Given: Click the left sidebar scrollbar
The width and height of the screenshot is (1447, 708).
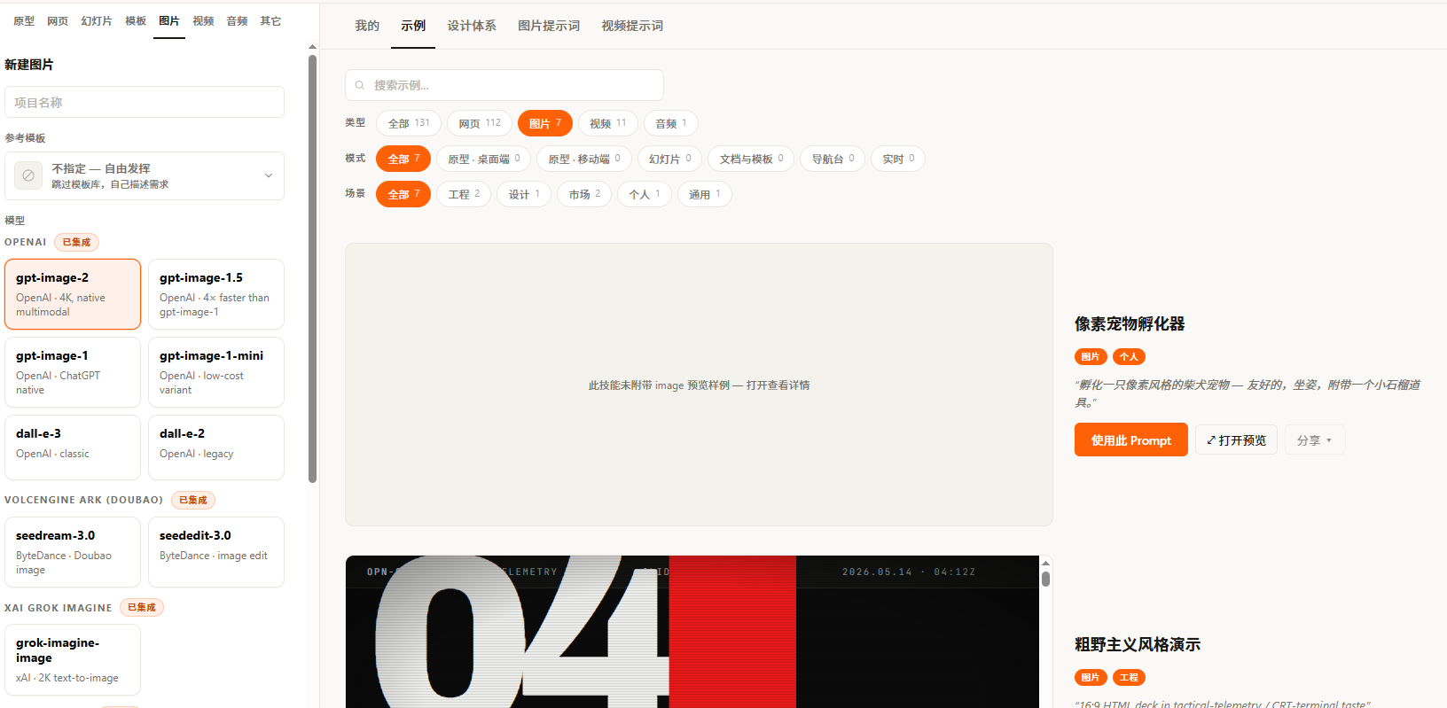Looking at the screenshot, I should (x=312, y=269).
